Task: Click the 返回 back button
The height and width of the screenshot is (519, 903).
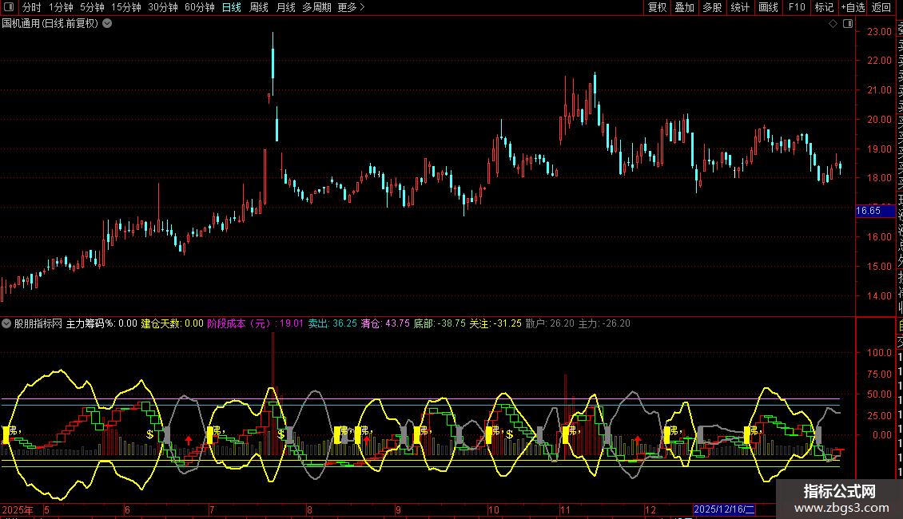Action: (881, 7)
